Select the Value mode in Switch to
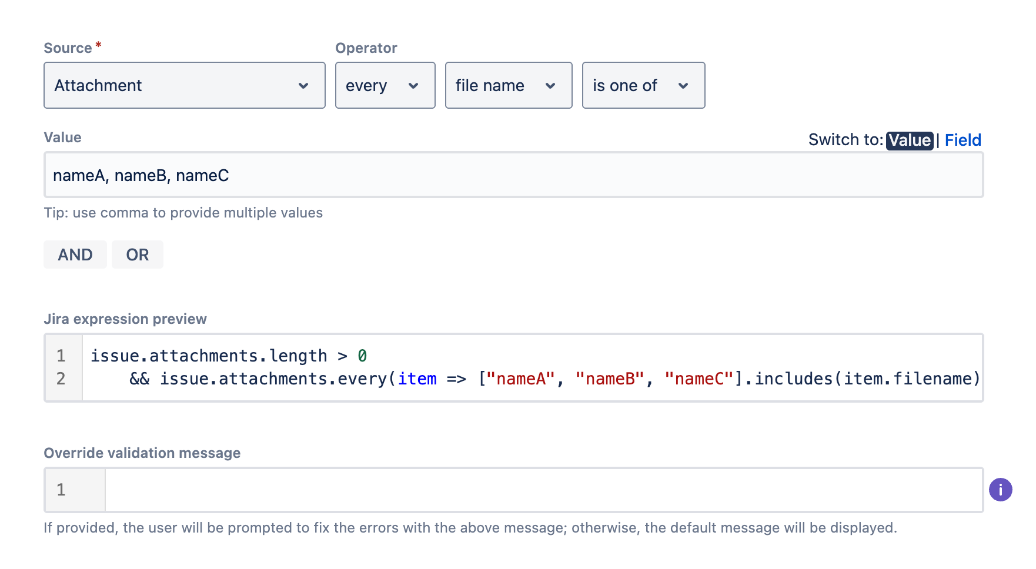 (x=909, y=140)
